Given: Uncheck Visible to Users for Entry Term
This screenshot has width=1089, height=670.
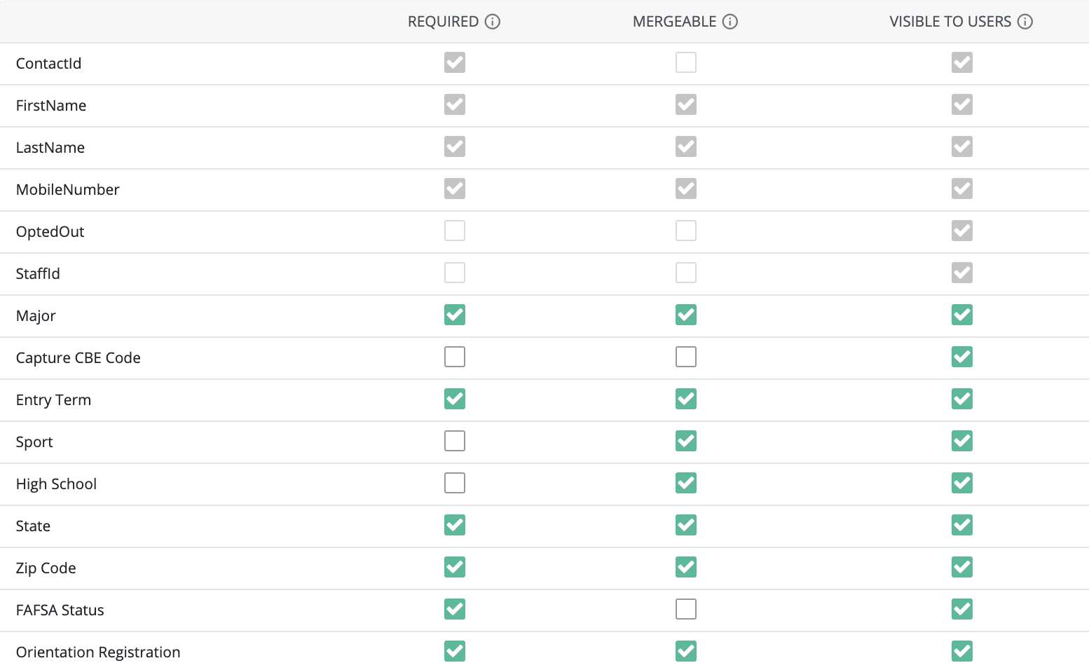Looking at the screenshot, I should (x=962, y=399).
